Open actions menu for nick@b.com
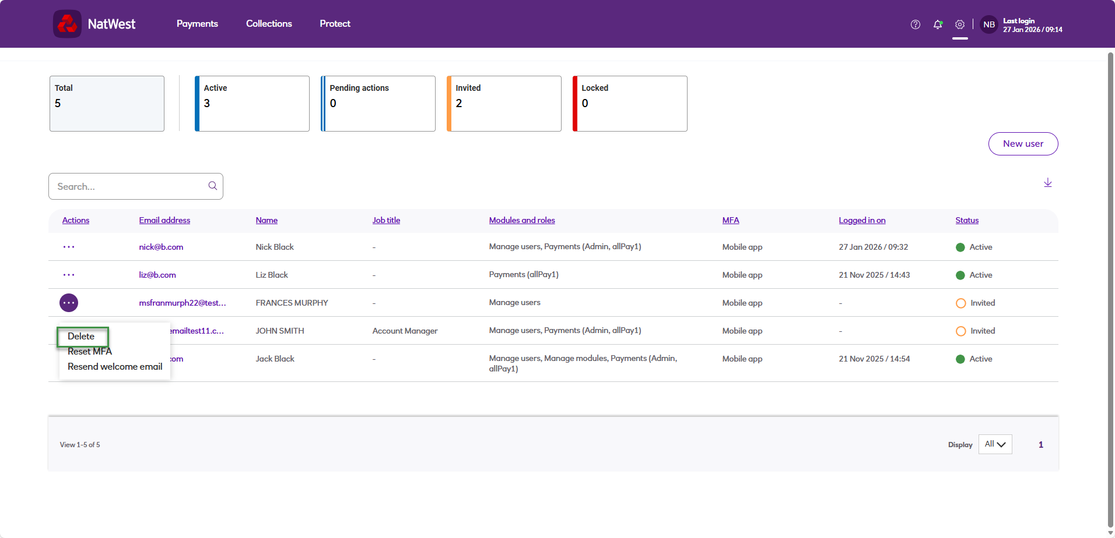The image size is (1115, 538). click(x=69, y=247)
